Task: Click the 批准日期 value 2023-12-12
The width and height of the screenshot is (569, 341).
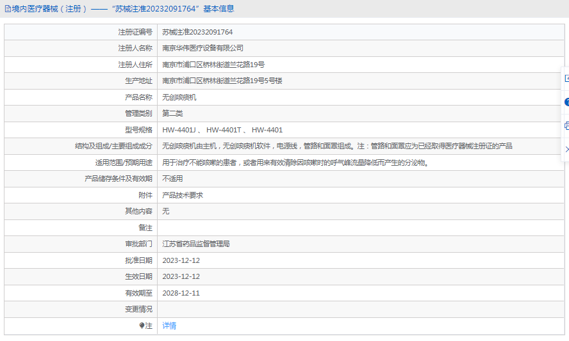Action: tap(181, 260)
